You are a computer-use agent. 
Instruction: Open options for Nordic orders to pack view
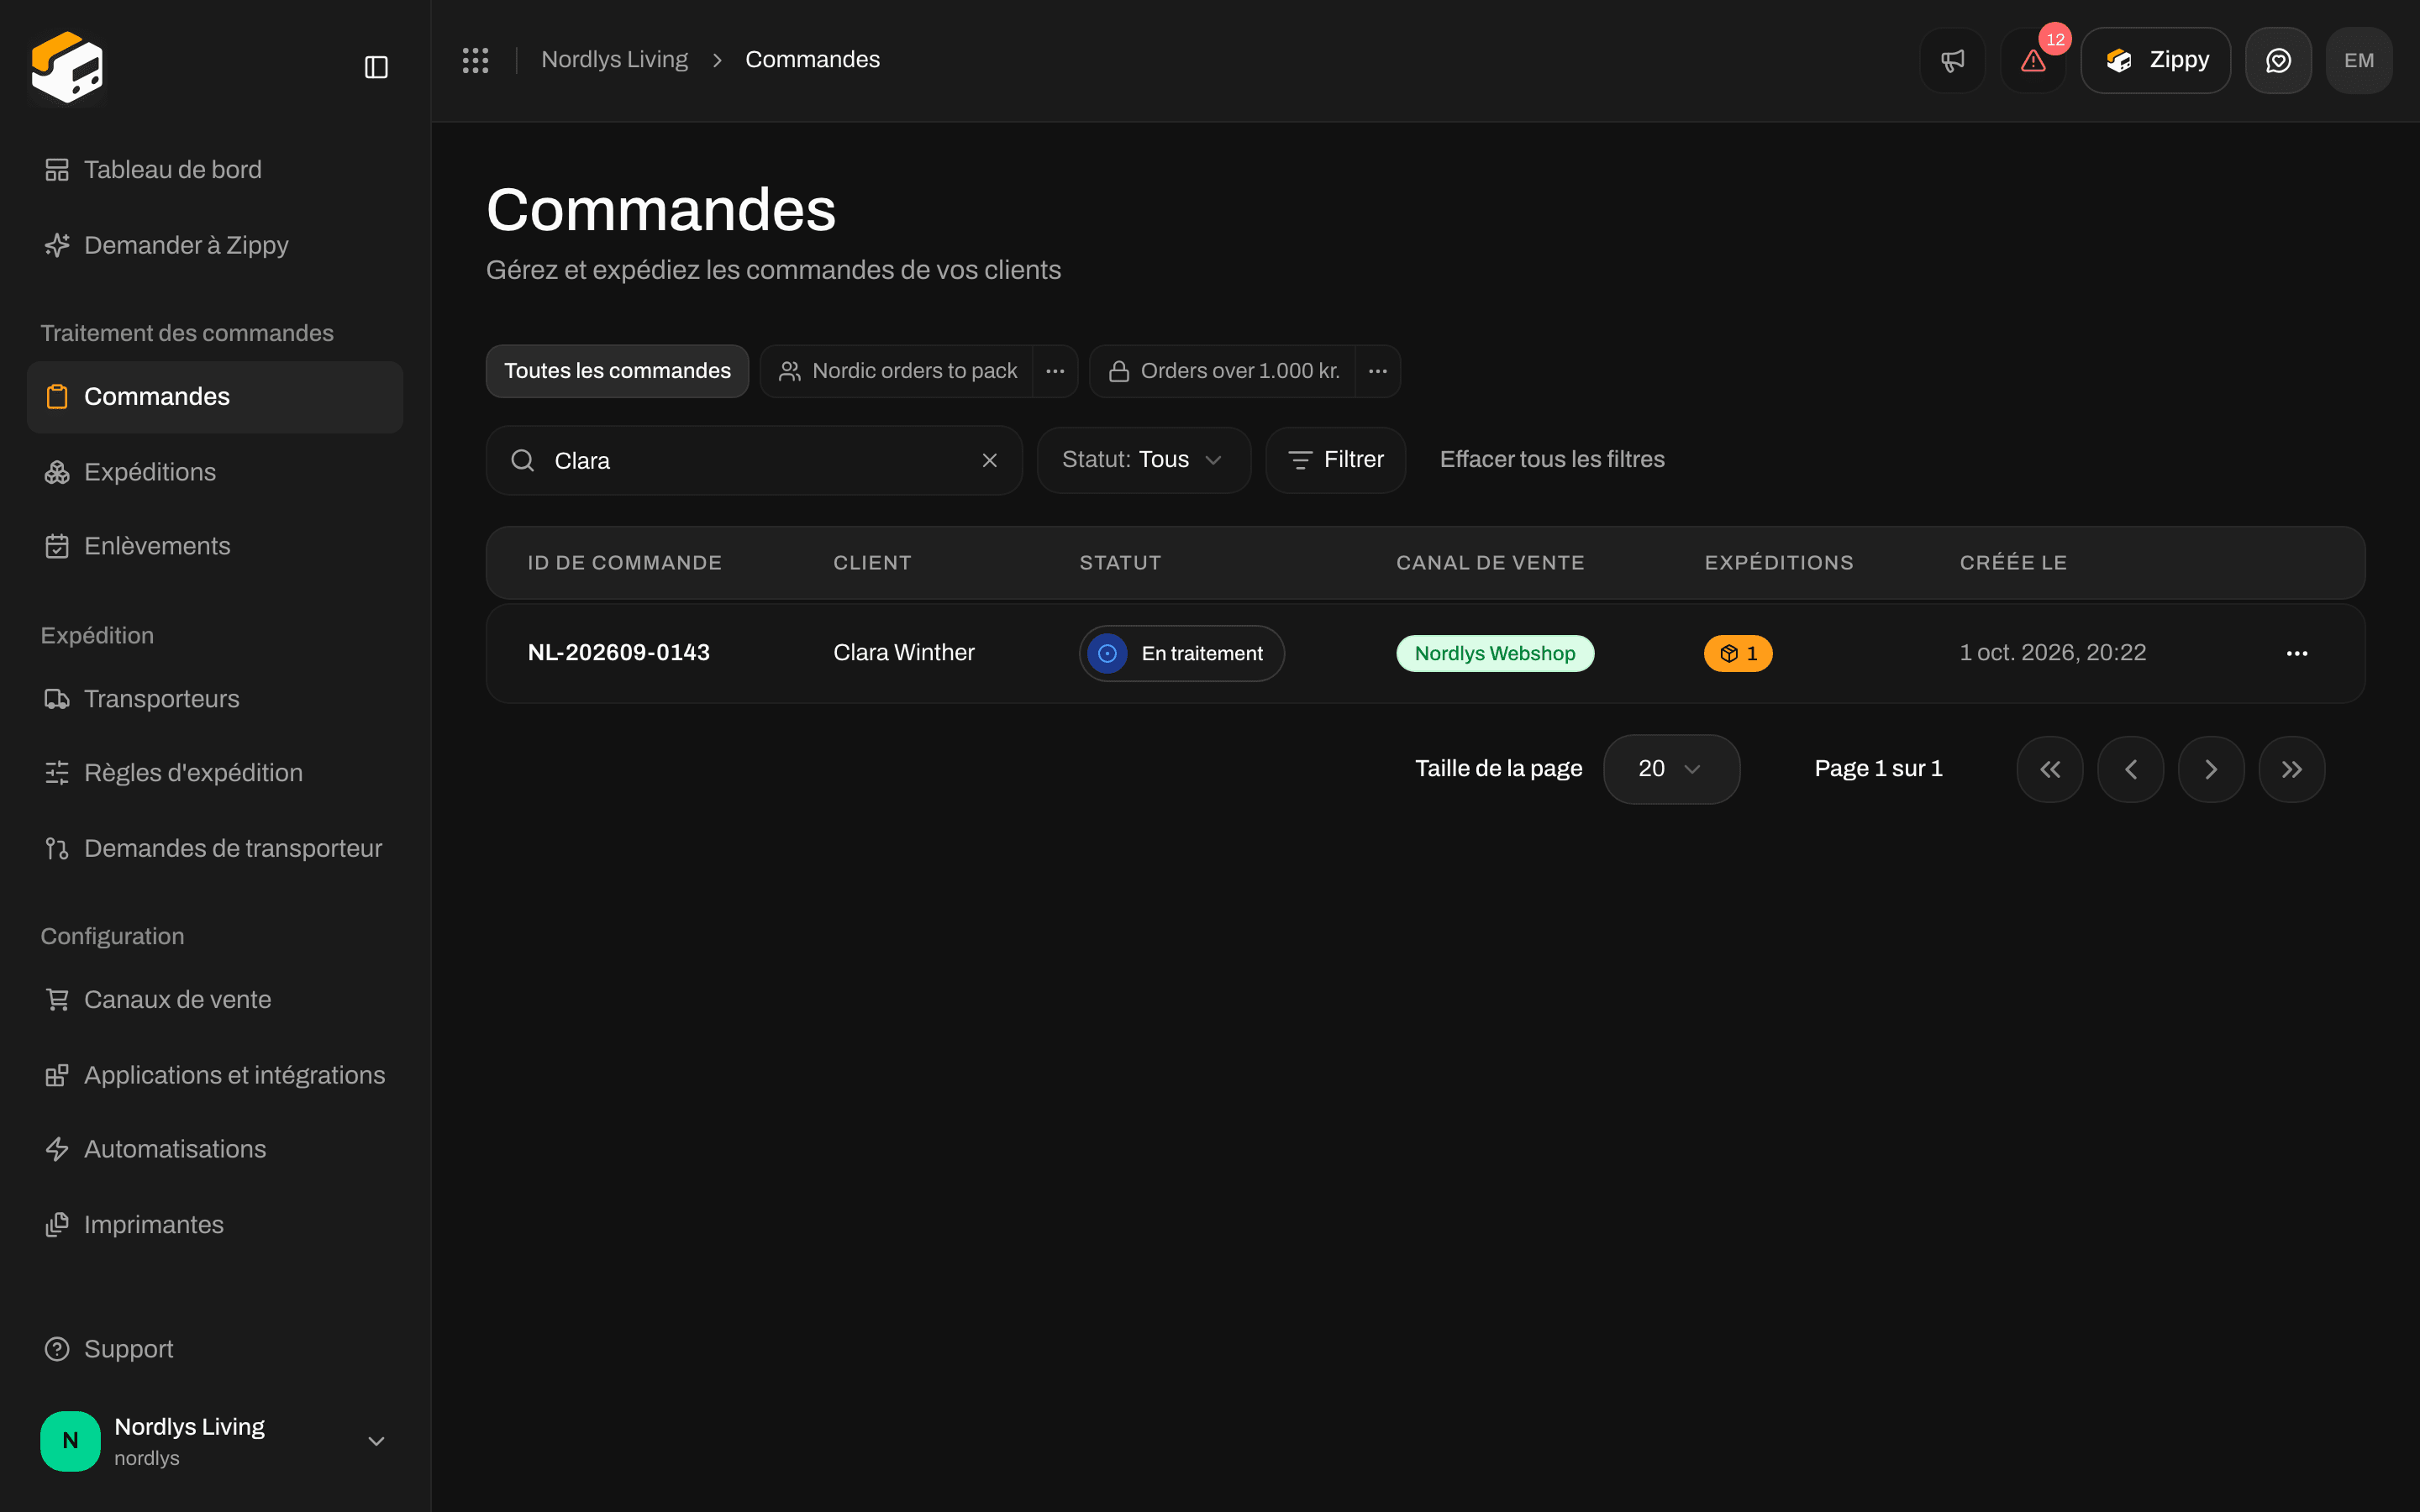1055,371
